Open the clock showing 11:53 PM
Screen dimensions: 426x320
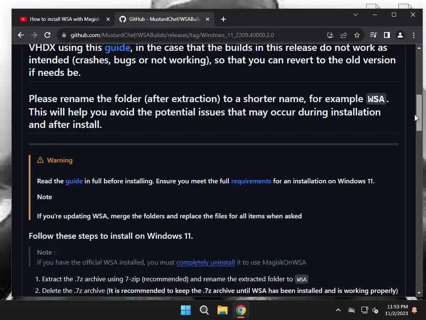click(396, 310)
